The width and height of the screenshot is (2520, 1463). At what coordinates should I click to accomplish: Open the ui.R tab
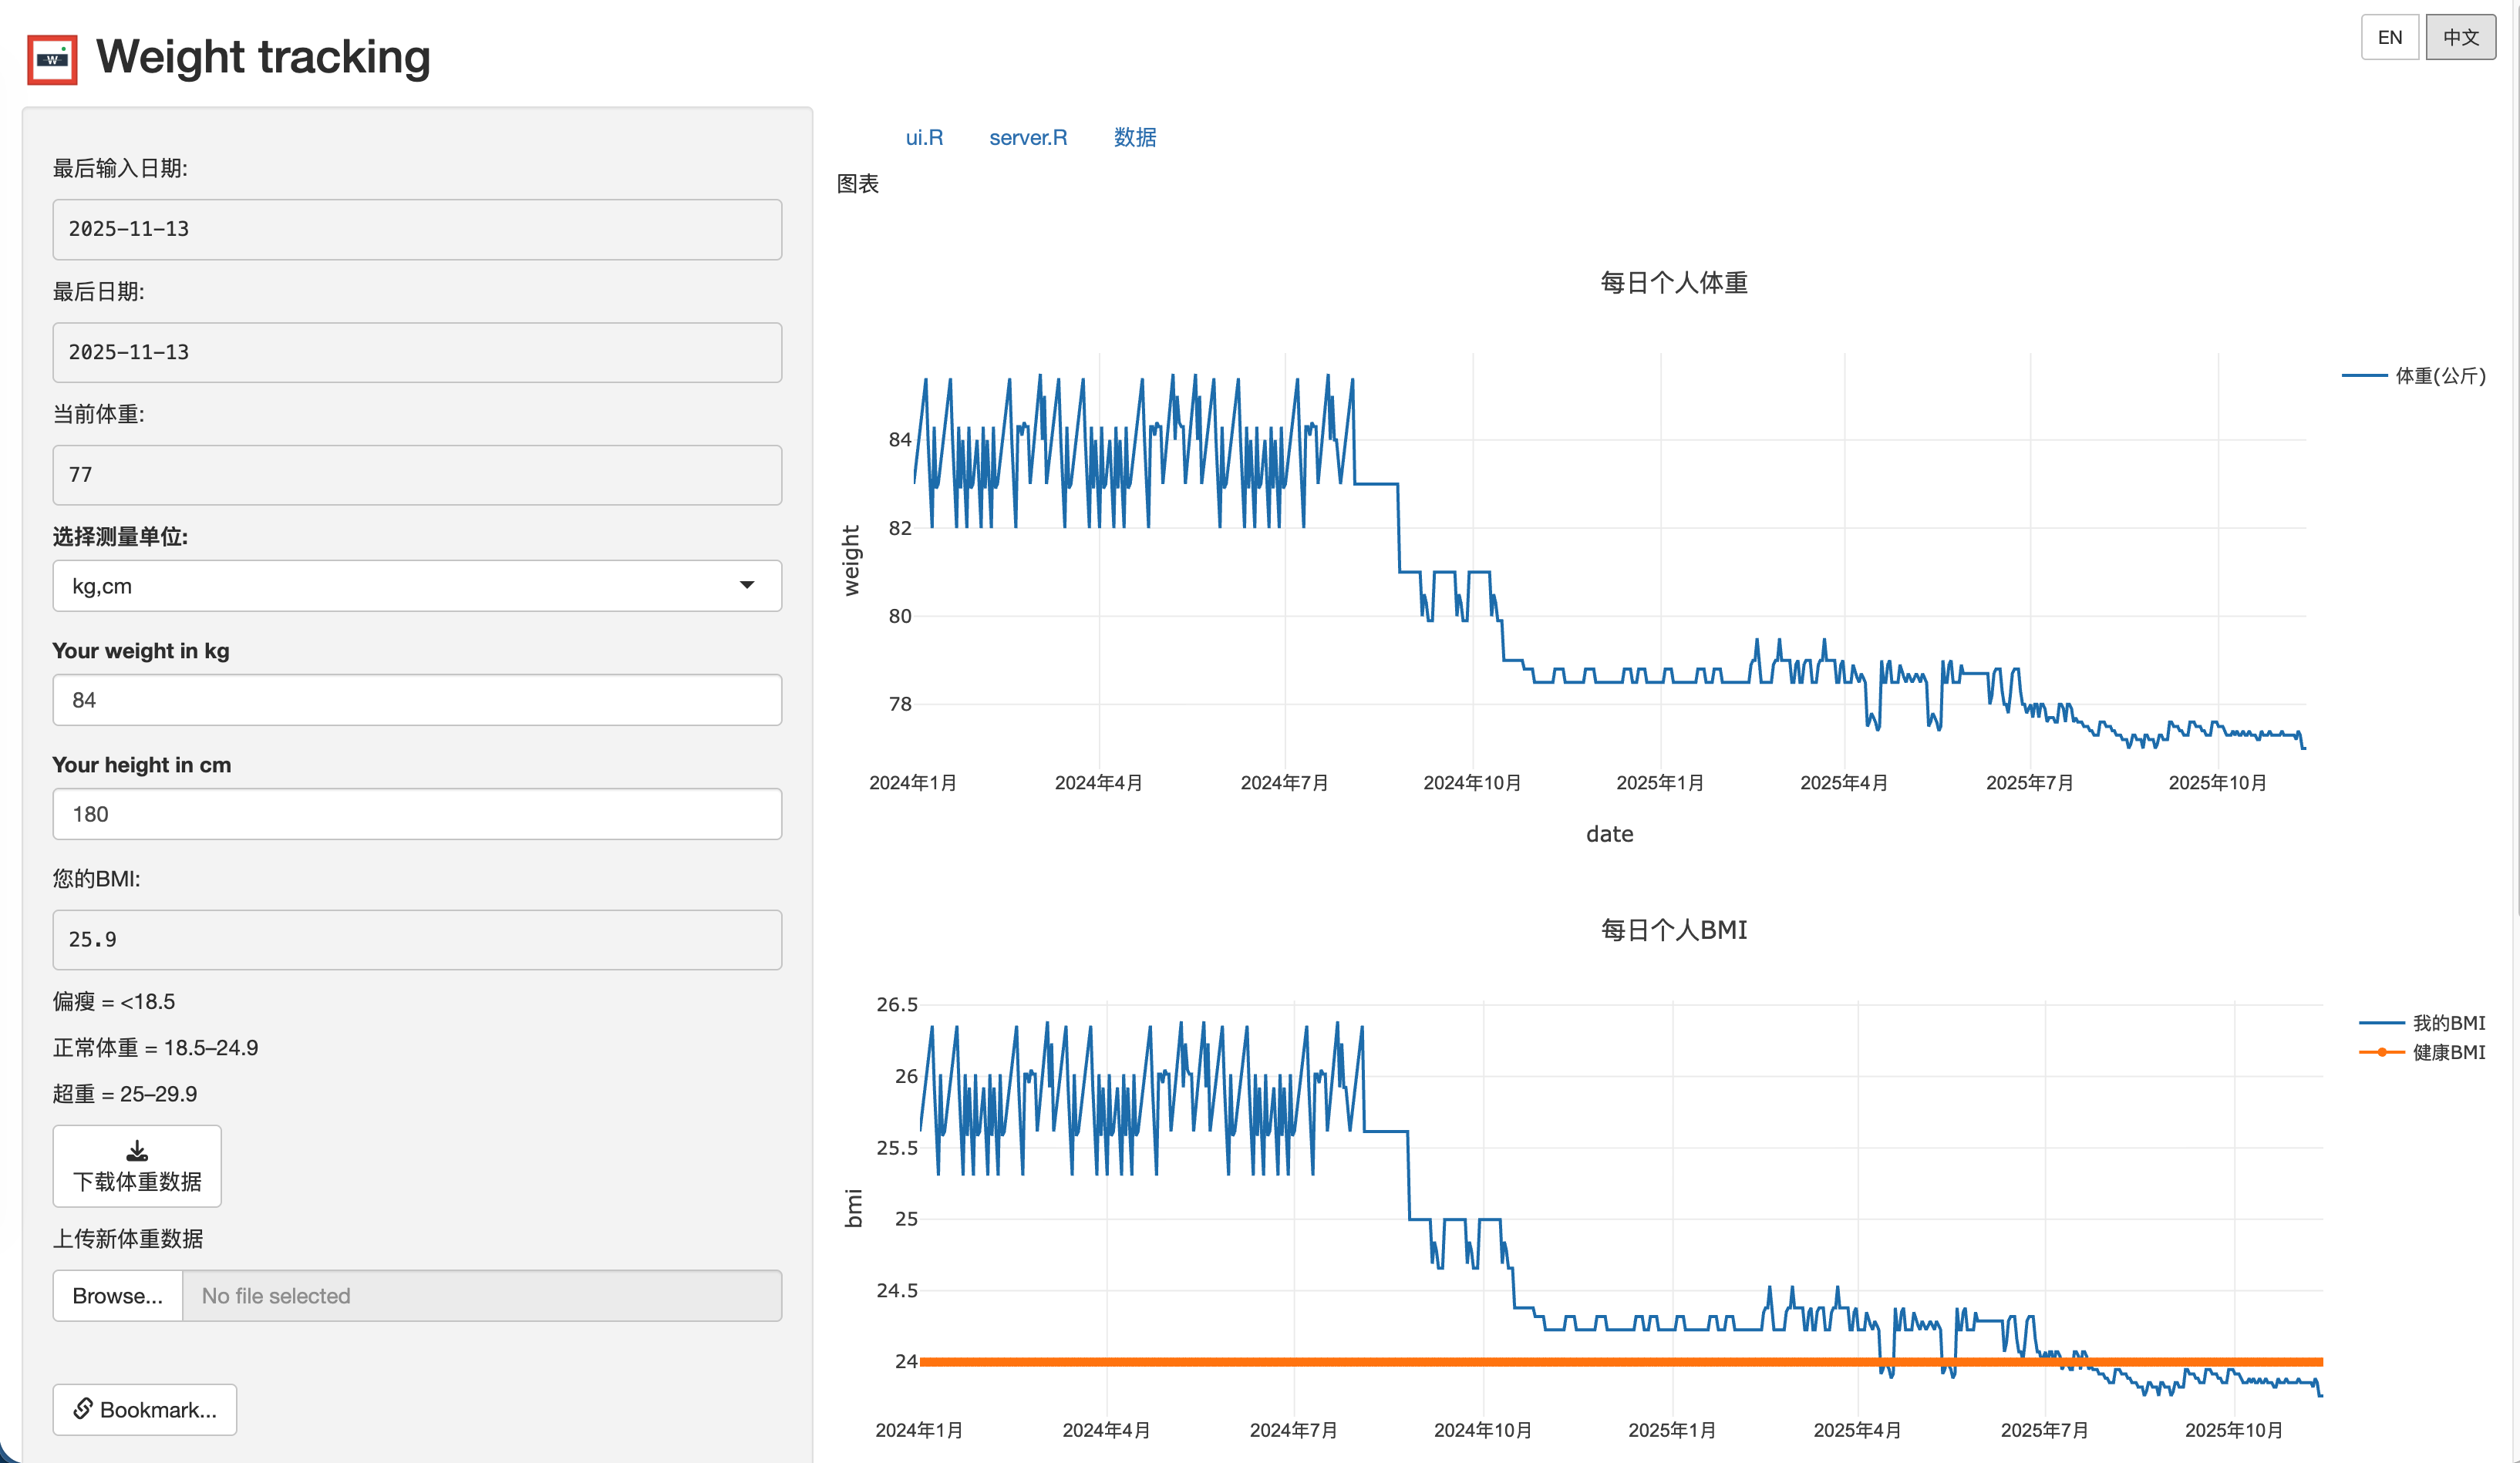pyautogui.click(x=924, y=138)
